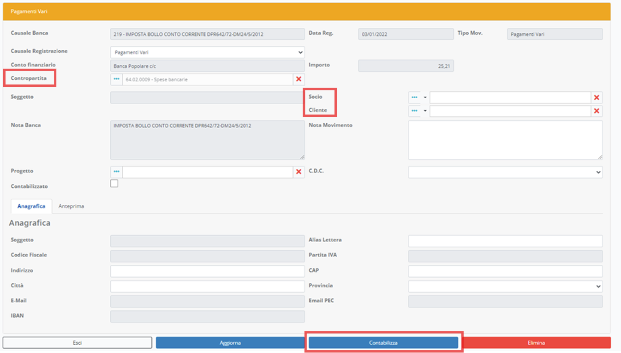Screen dimensions: 621x353
Task: Select the Anagrafica tab
Action: 31,206
